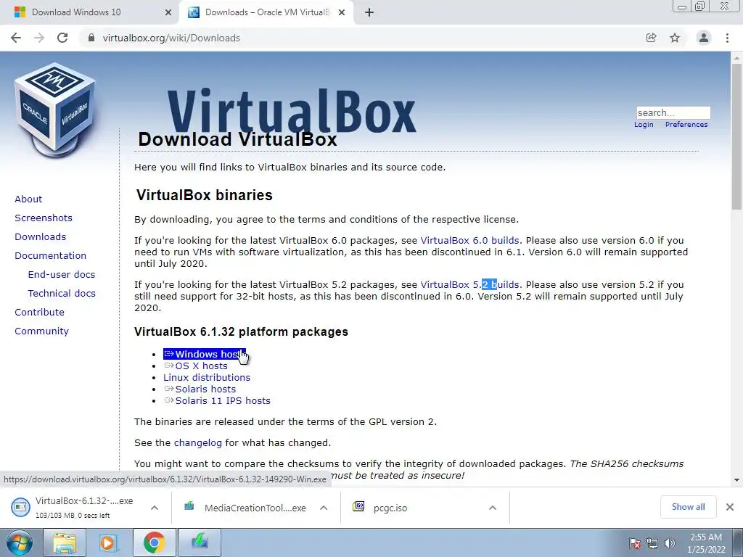Click the padlock site info icon

91,38
